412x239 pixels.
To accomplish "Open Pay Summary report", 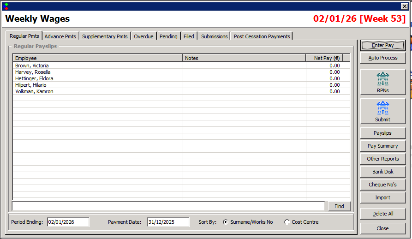I will (382, 146).
